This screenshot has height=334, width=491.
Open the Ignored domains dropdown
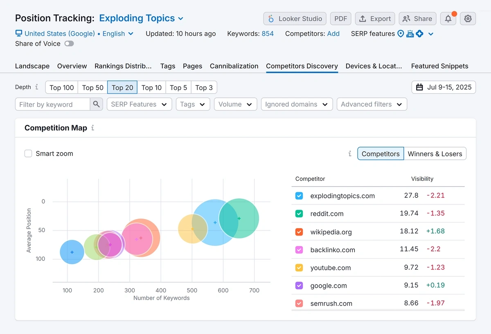click(297, 104)
